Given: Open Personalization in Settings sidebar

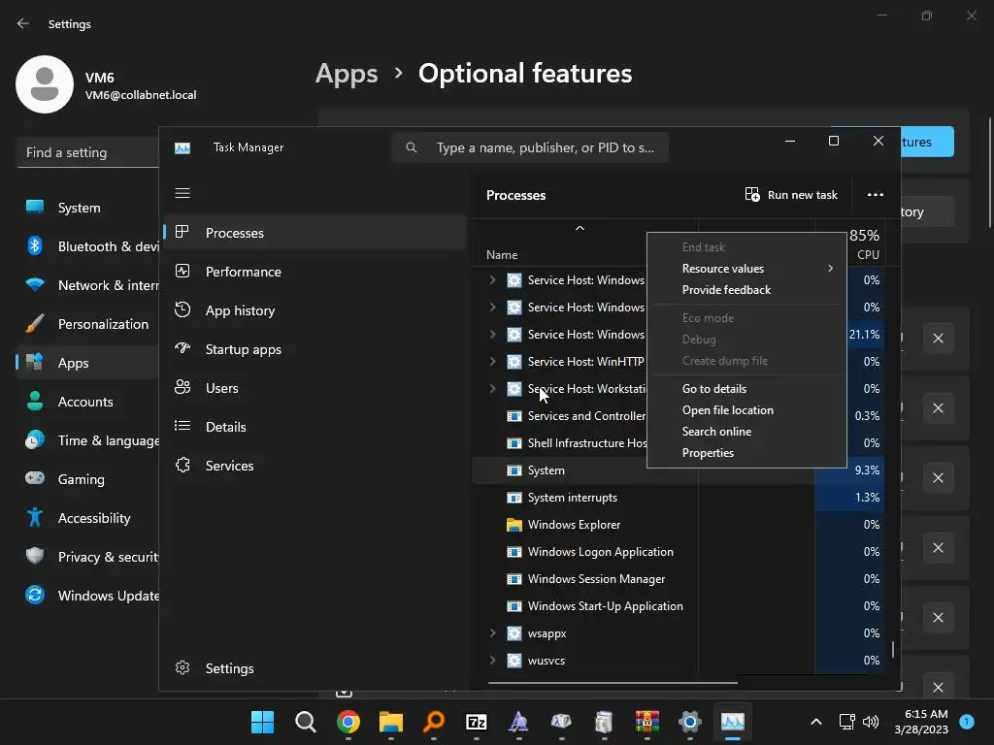Looking at the screenshot, I should tap(87, 324).
